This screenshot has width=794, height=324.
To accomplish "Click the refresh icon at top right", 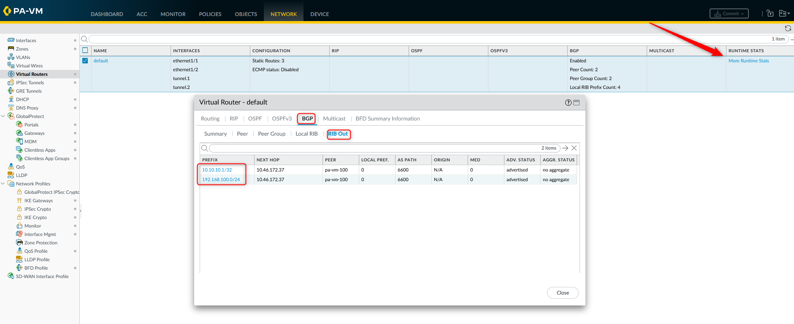I will [788, 28].
